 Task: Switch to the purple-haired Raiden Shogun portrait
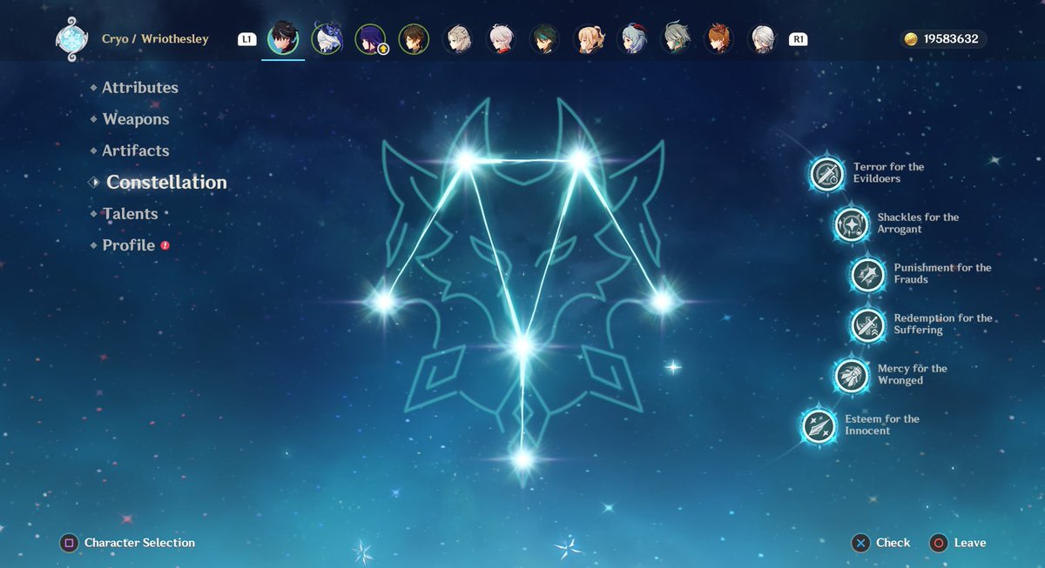370,39
